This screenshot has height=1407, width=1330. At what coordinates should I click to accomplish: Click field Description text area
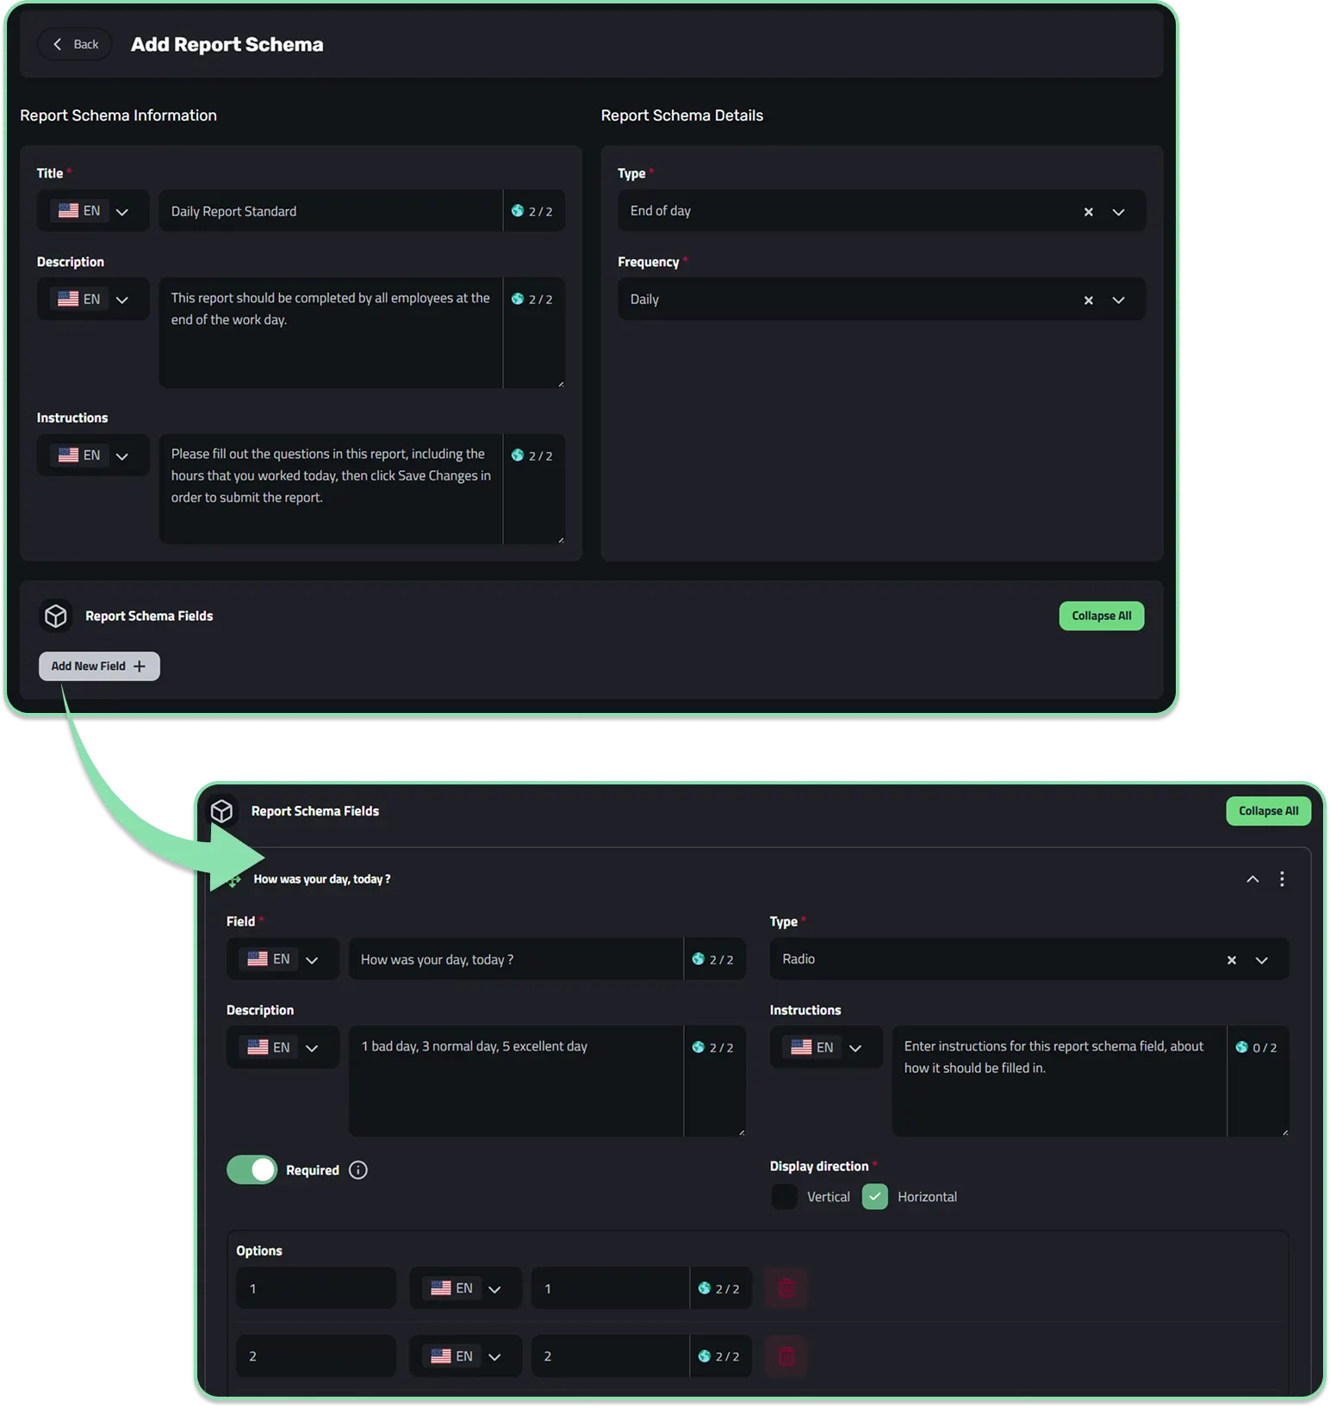(x=515, y=1081)
